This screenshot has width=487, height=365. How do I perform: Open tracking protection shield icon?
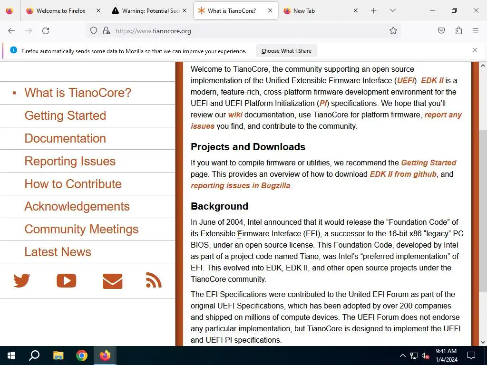pyautogui.click(x=94, y=31)
